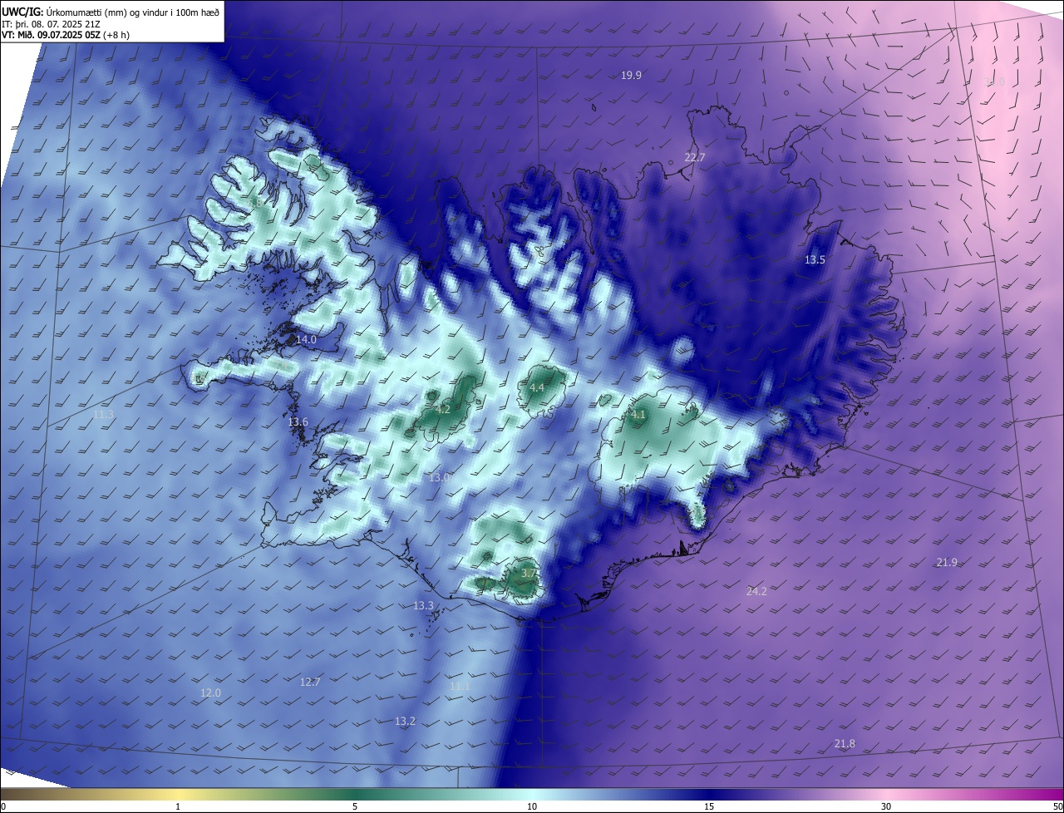The width and height of the screenshot is (1064, 813).
Task: Click the 4.2 value over the glacier
Action: coord(443,410)
